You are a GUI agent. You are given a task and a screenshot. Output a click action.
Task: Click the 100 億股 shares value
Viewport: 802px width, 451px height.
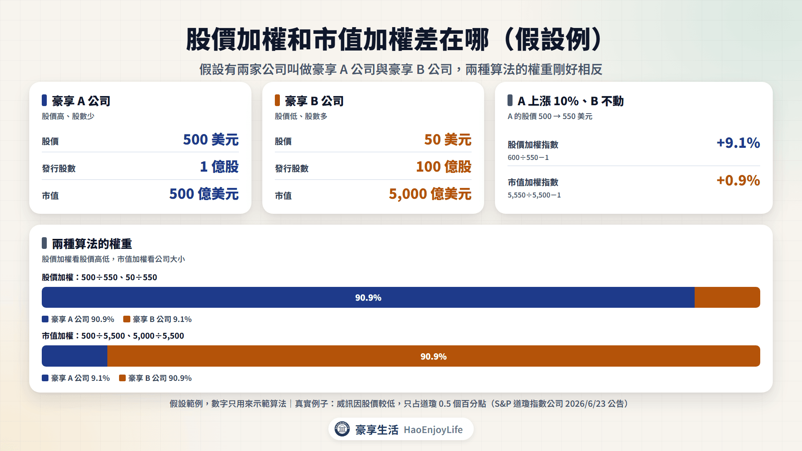[444, 167]
